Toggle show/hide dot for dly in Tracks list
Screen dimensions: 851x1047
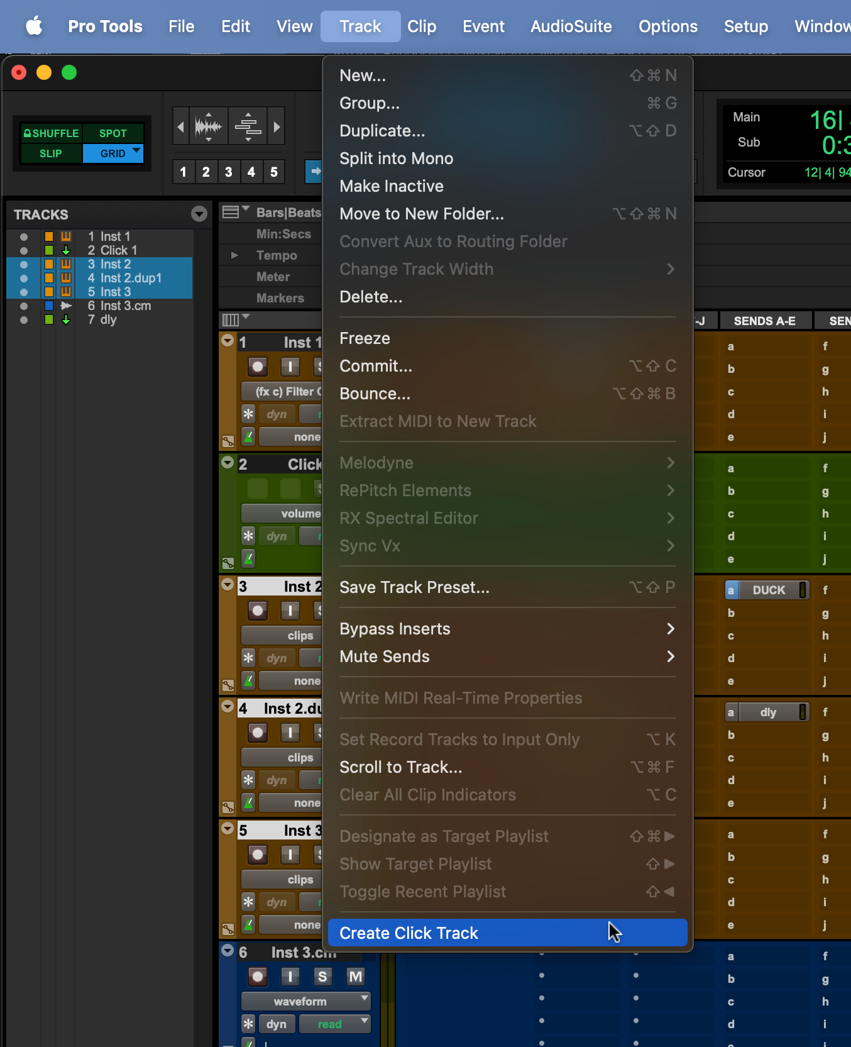pyautogui.click(x=24, y=320)
